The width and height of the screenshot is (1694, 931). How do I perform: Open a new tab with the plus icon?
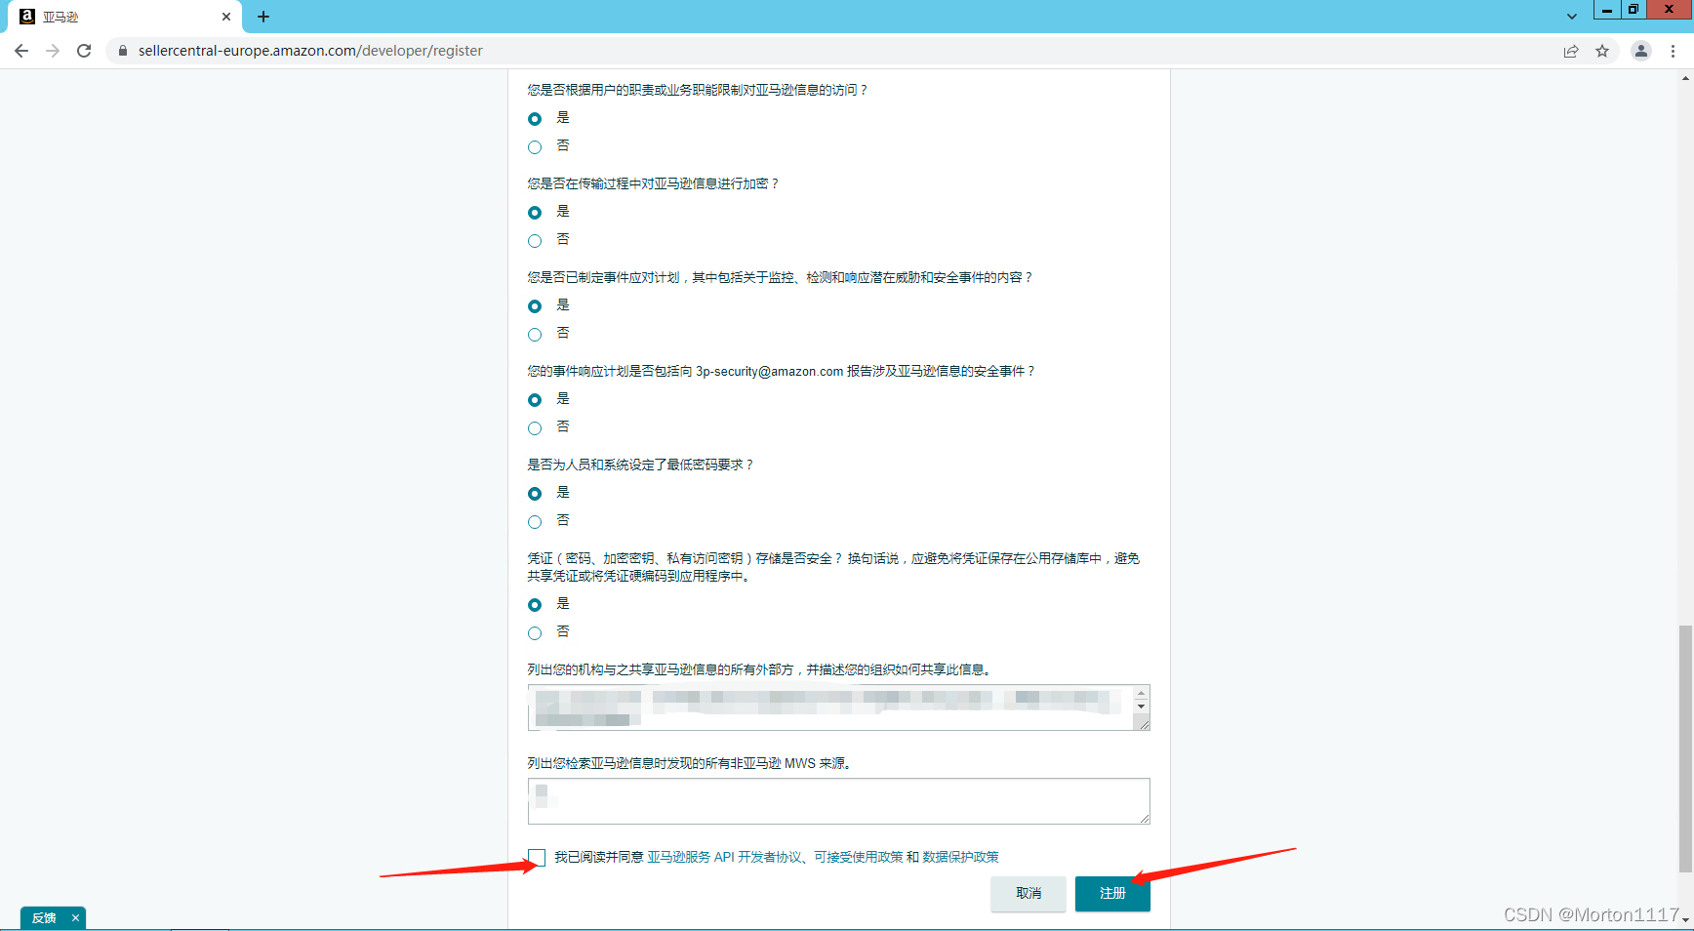(263, 17)
